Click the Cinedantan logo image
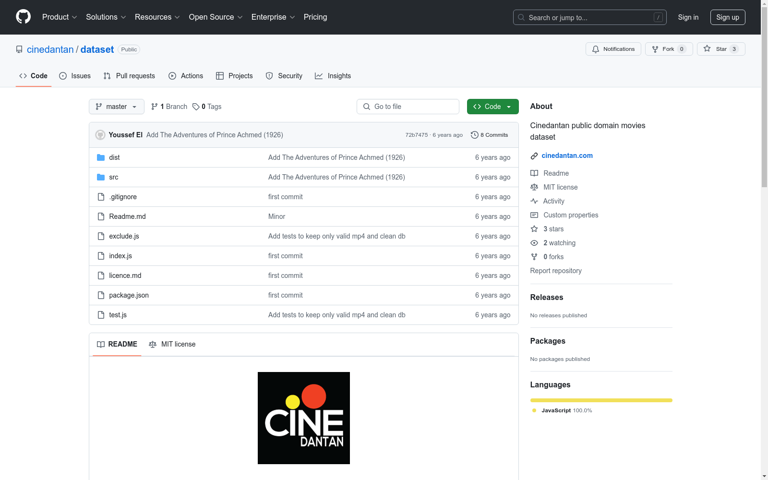This screenshot has height=480, width=768. [304, 418]
